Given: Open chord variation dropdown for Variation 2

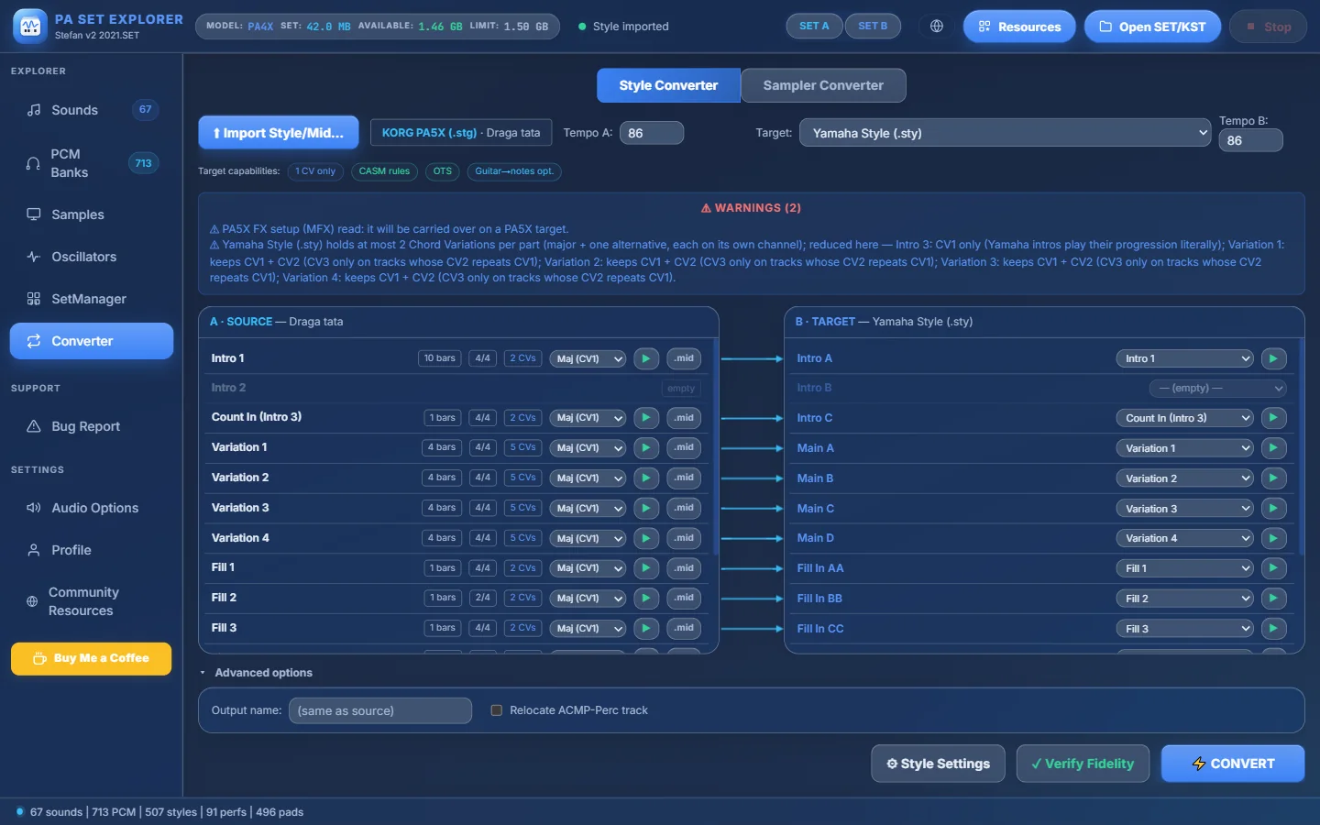Looking at the screenshot, I should click(588, 478).
